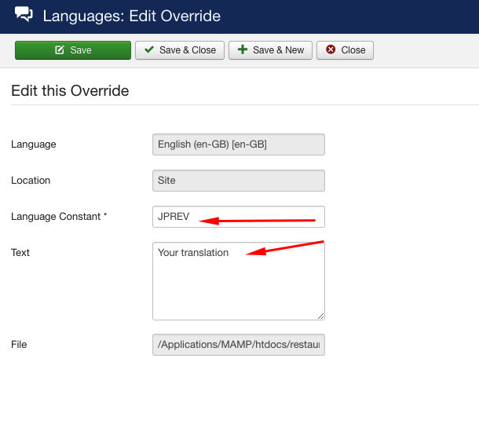Click the Languages: Edit Override page title
Screen dimensions: 479x428
click(x=131, y=16)
